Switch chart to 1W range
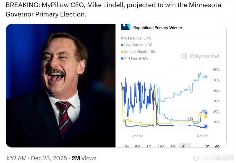This screenshot has height=163, width=236. pos(161,146)
